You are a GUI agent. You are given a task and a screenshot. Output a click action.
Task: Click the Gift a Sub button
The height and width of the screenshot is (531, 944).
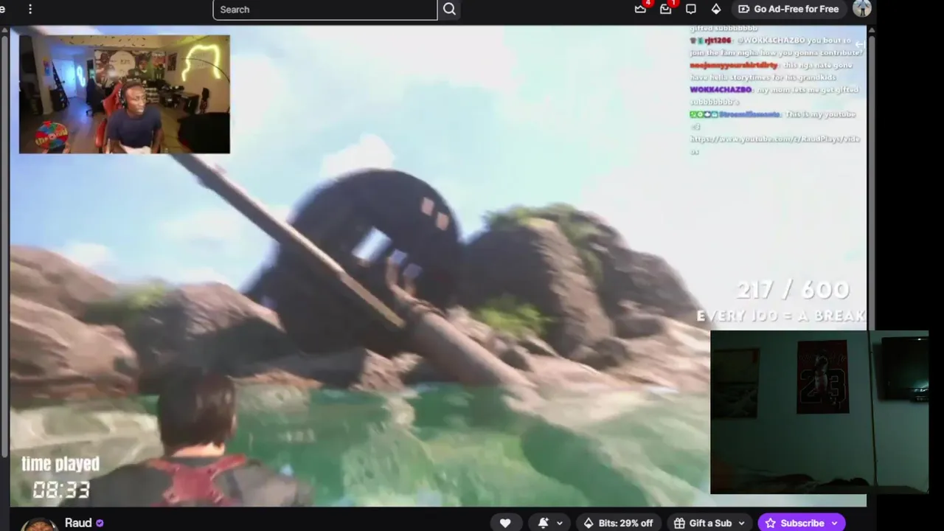tap(709, 523)
